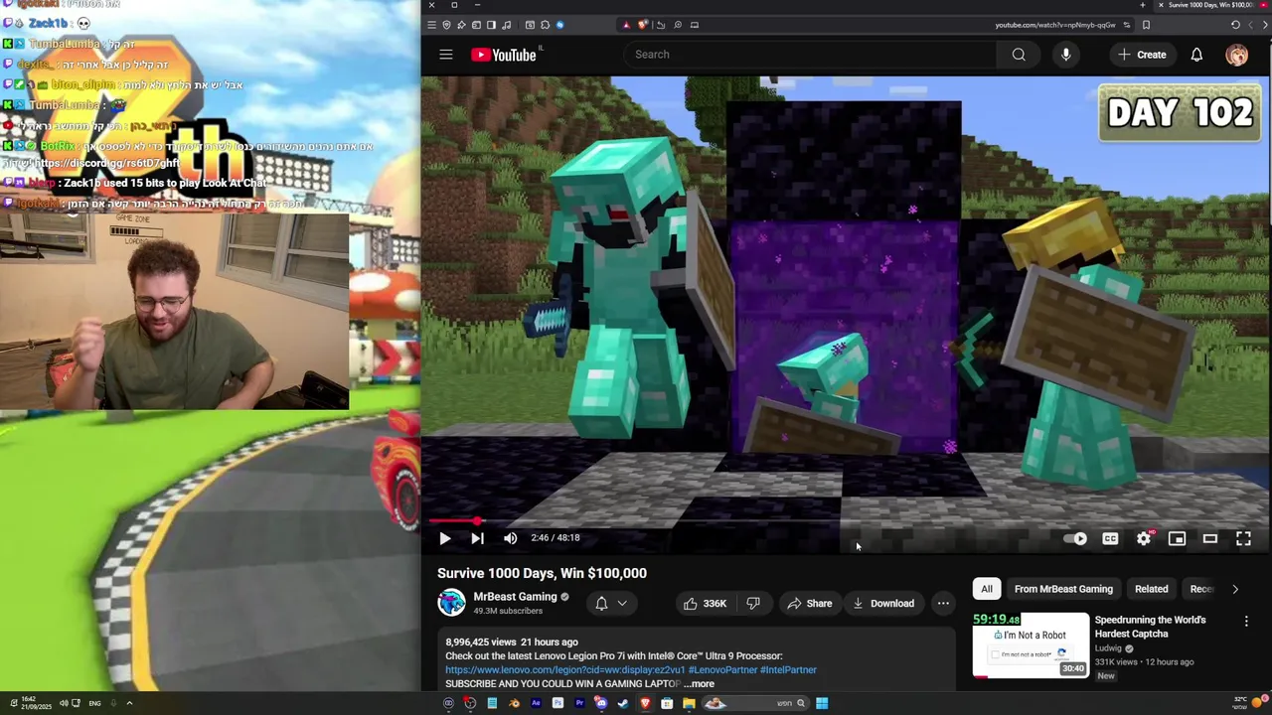Download the video
The width and height of the screenshot is (1272, 715).
pyautogui.click(x=882, y=603)
